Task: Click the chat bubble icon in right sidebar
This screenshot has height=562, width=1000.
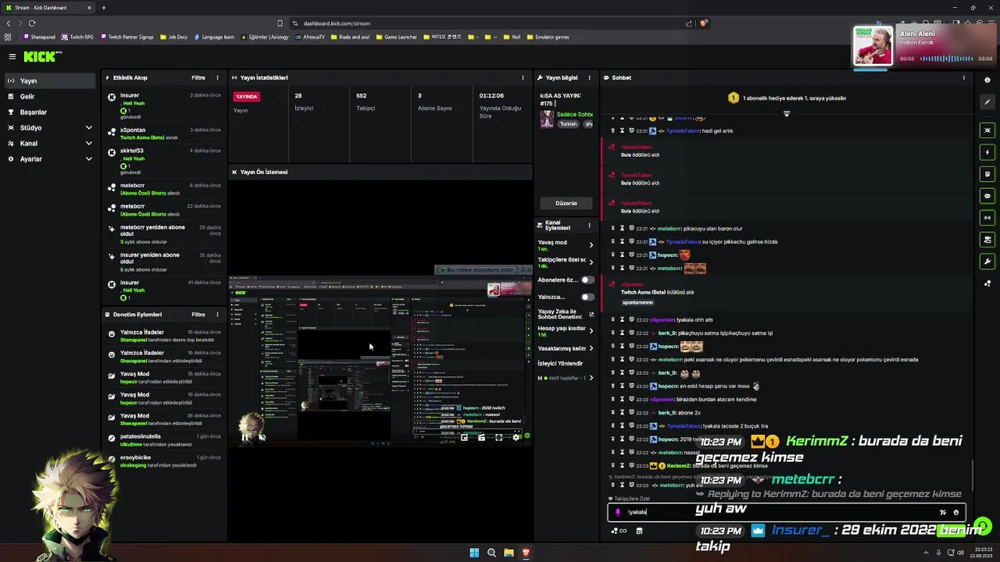Action: click(987, 196)
